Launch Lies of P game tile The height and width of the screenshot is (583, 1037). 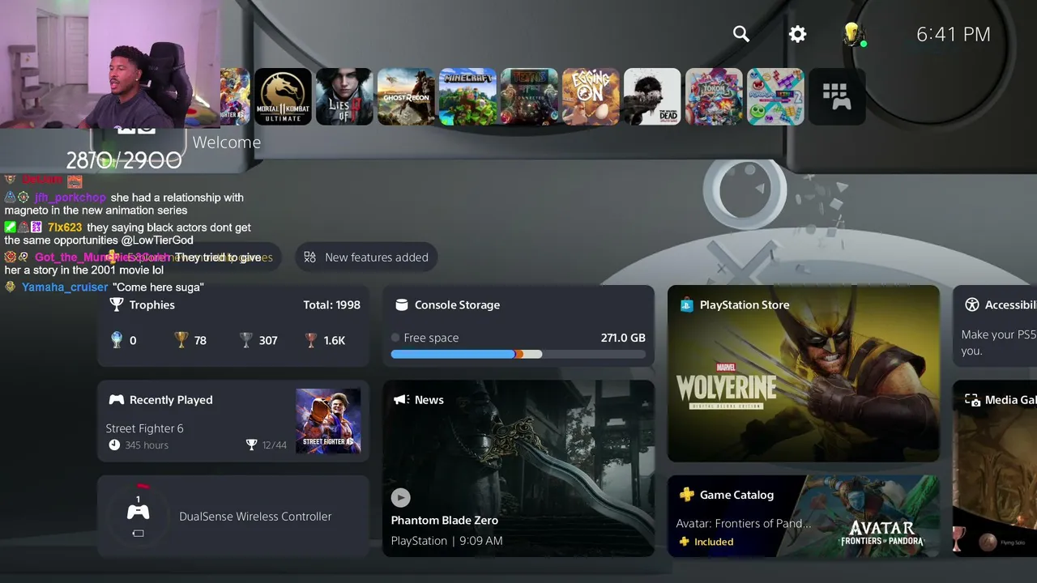(x=345, y=96)
